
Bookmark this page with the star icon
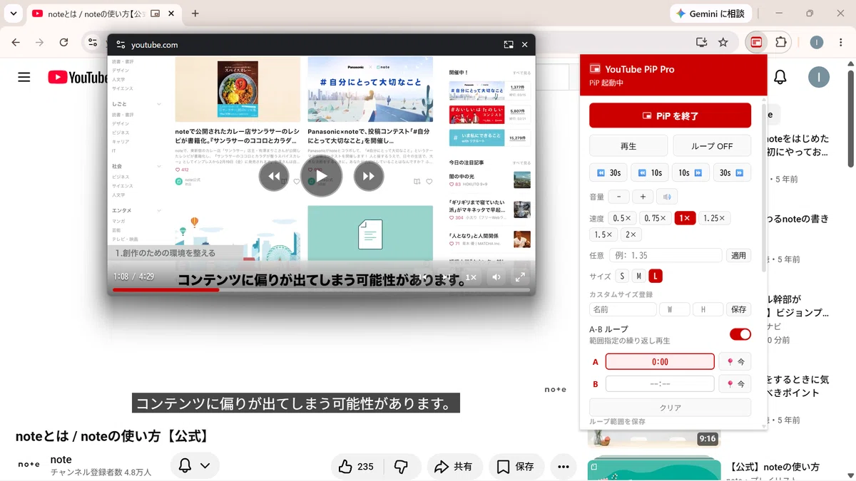pos(723,42)
